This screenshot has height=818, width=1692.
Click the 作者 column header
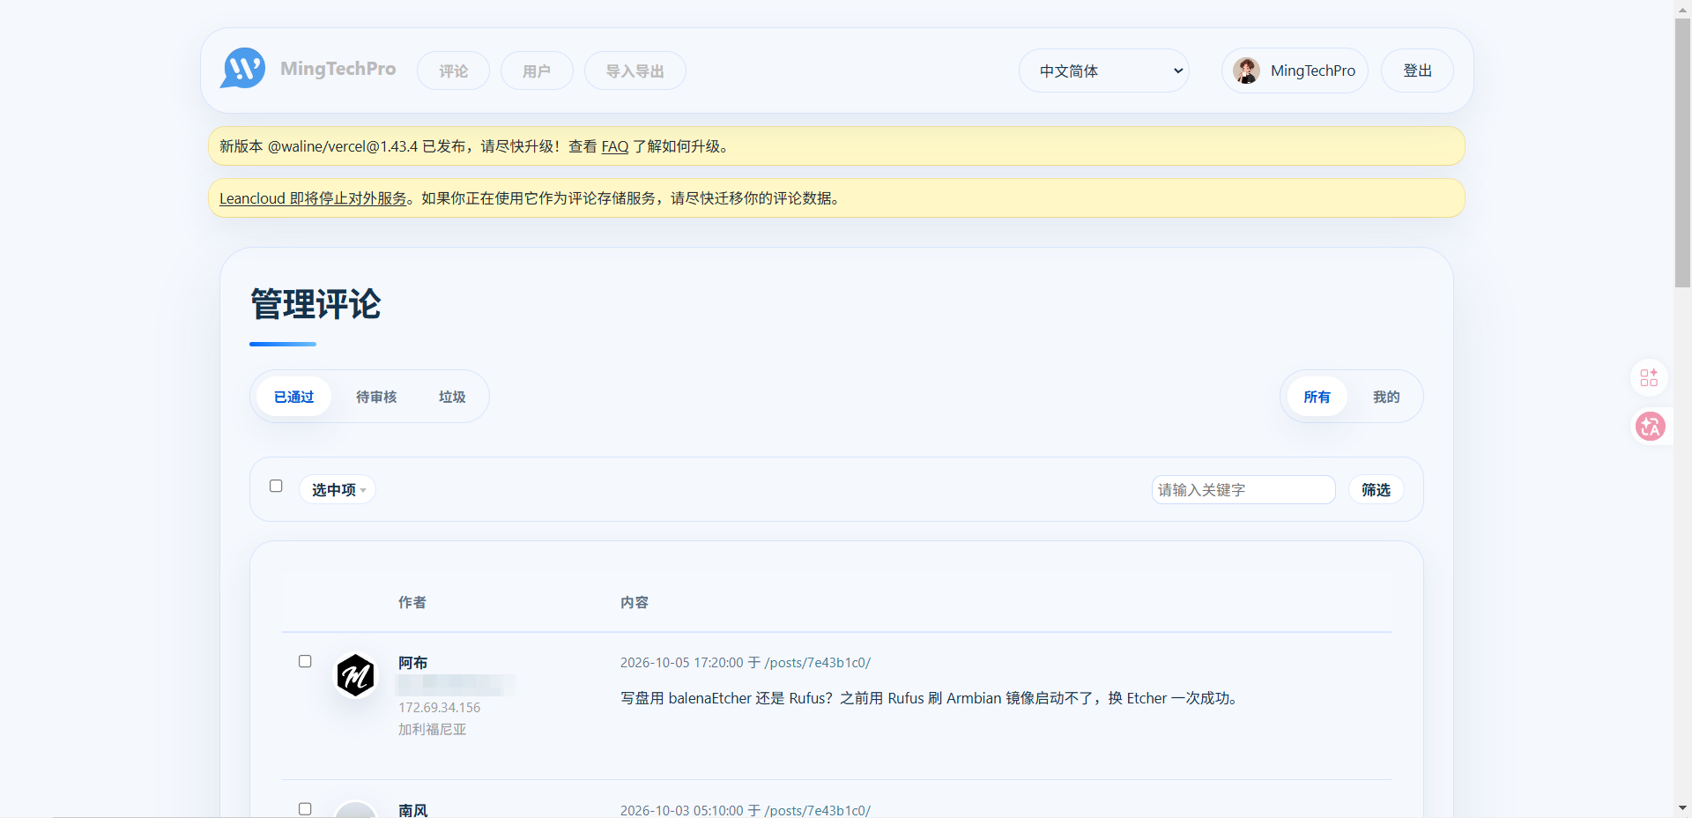(412, 602)
